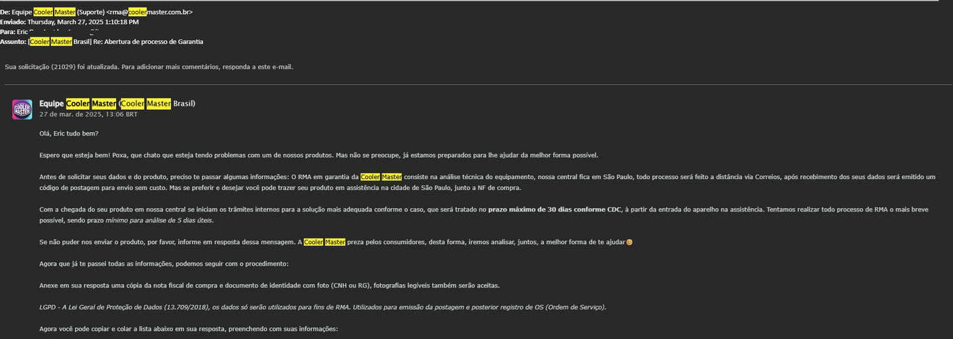Click the LGPD data protection law notice

pyautogui.click(x=322, y=307)
